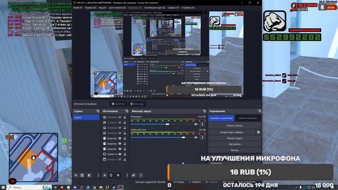Toggle visibility of the bottom Захват окна source
This screenshot has width=338, height=190.
click(120, 159)
